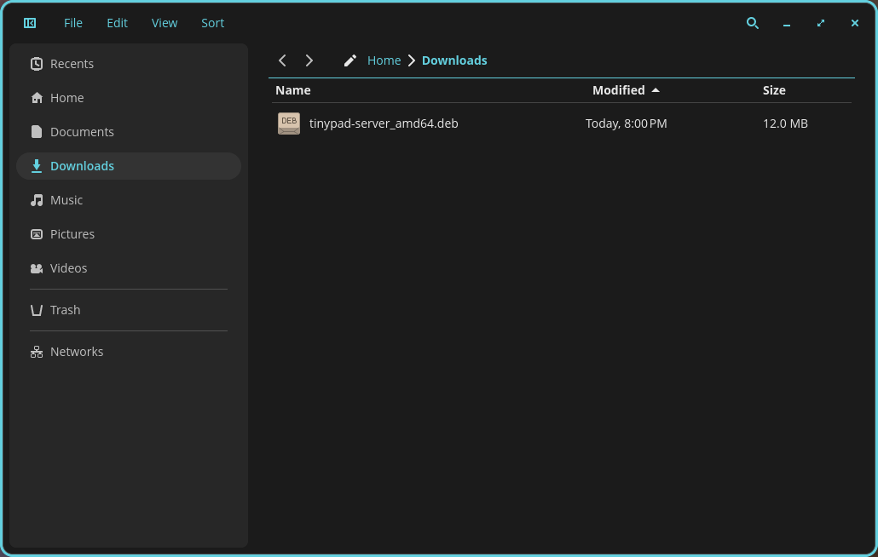Screen dimensions: 878x557
Task: Open Music in the sidebar
Action: [129, 200]
